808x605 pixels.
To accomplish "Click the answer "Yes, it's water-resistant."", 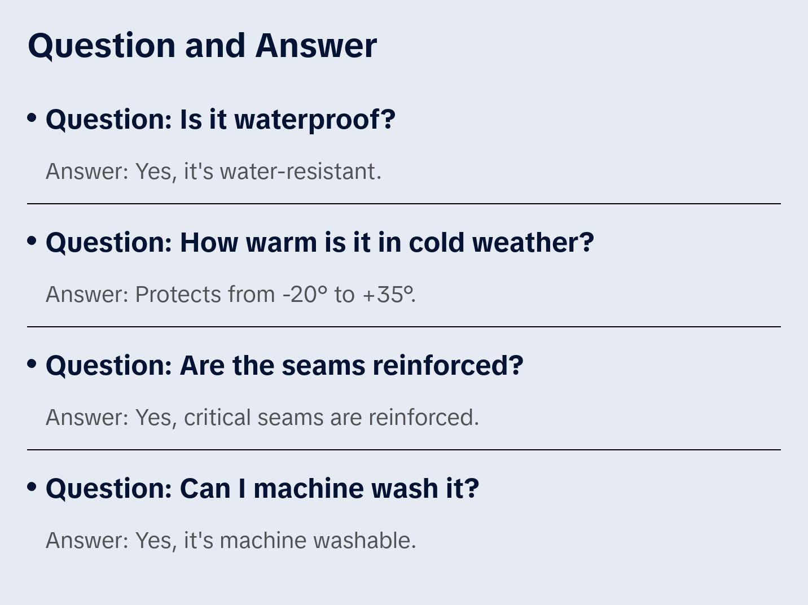I will [x=213, y=172].
